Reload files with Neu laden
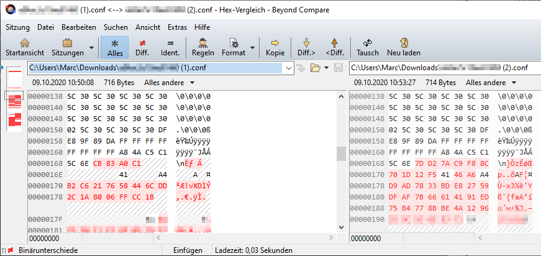 [x=404, y=47]
